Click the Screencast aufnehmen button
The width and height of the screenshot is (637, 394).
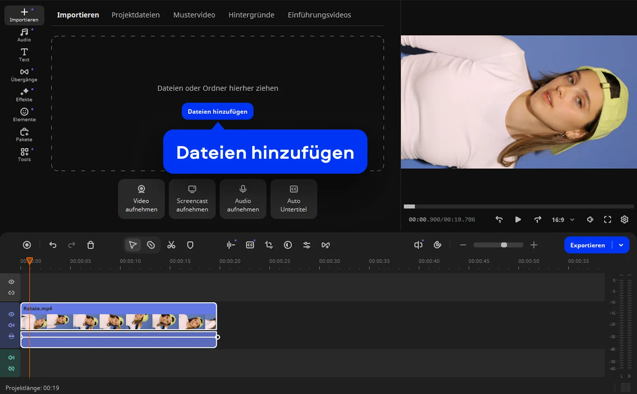(x=192, y=199)
